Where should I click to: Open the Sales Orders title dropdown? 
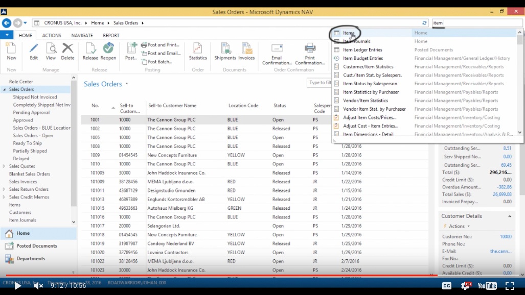click(x=127, y=84)
